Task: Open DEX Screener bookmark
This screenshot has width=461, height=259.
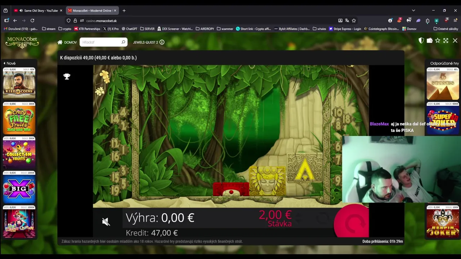Action: pyautogui.click(x=175, y=29)
